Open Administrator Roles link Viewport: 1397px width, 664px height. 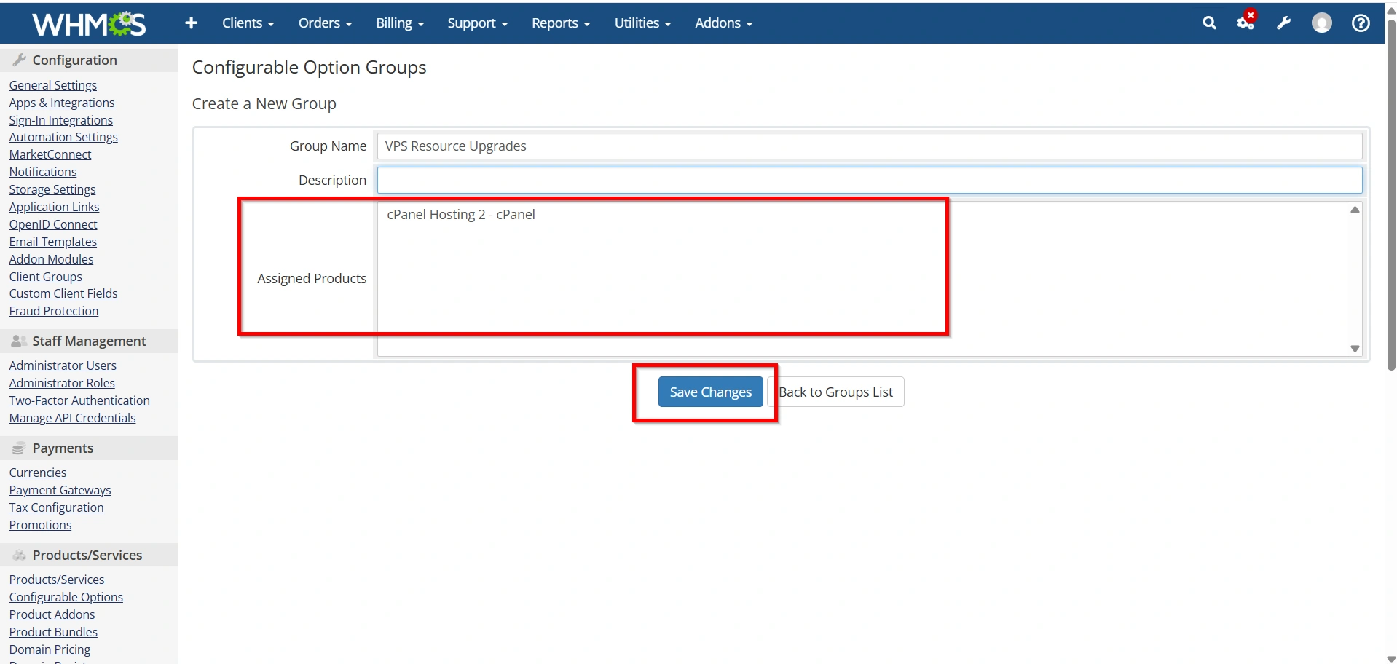point(62,383)
